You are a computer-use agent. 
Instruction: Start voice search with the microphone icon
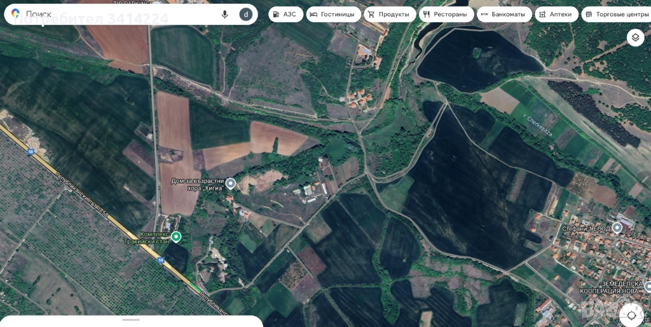pos(224,14)
